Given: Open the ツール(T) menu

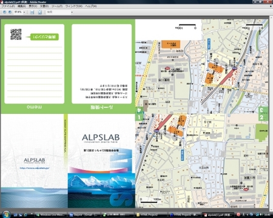Looking at the screenshot, I should [57, 6].
